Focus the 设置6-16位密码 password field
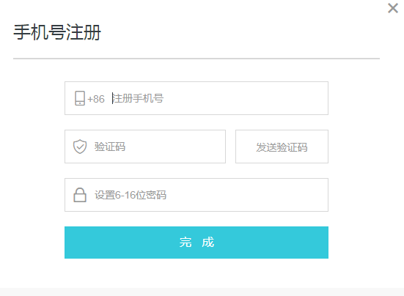 [x=197, y=195]
